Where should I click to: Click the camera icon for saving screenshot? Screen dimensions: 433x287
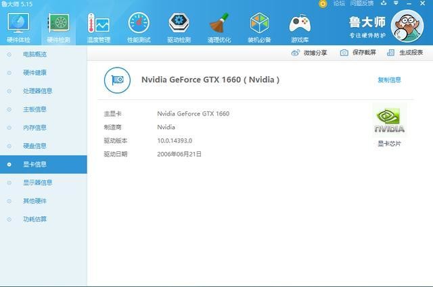(344, 53)
